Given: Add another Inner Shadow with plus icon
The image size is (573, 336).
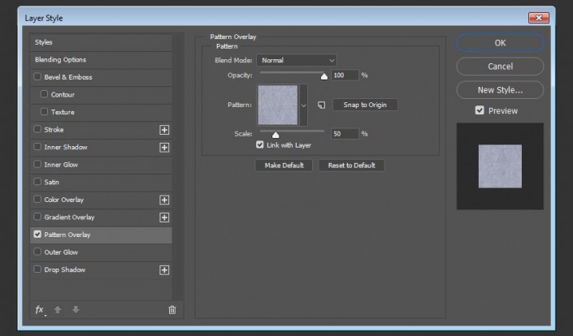Looking at the screenshot, I should click(164, 148).
